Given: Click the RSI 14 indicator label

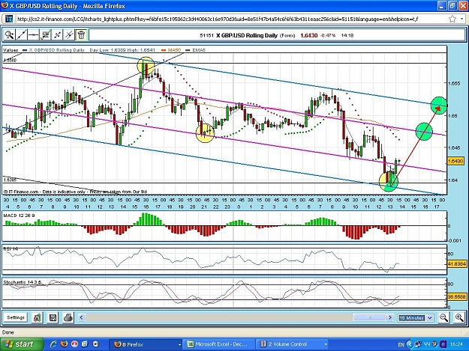Looking at the screenshot, I should click(11, 248).
